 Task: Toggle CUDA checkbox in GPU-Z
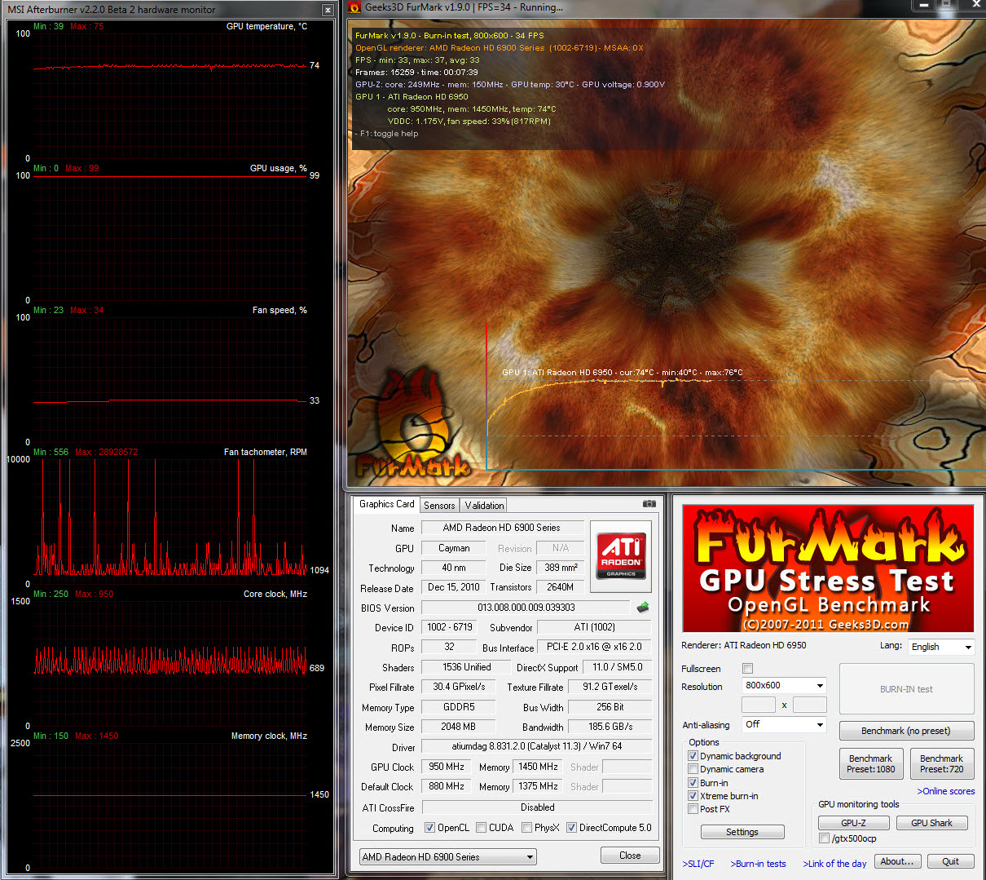(x=481, y=828)
